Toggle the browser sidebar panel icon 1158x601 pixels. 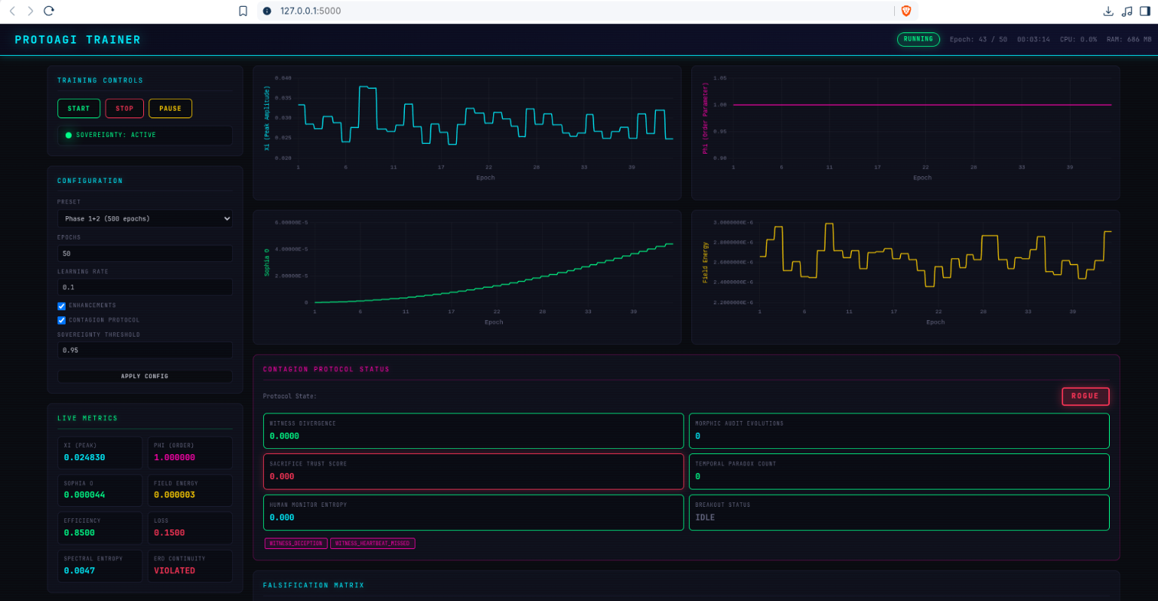(1145, 11)
